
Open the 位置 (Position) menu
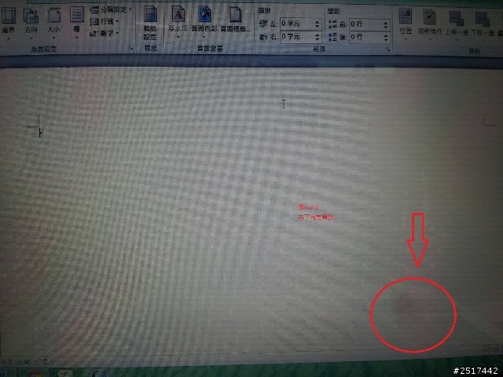[x=406, y=23]
